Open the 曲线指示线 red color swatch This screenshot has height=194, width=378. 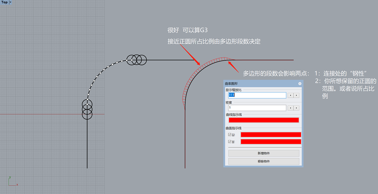[x=264, y=120]
